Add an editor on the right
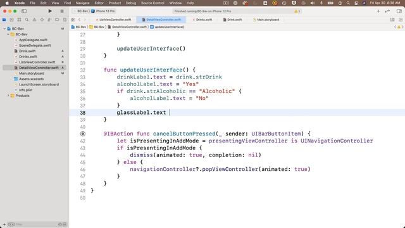The height and width of the screenshot is (228, 405). (401, 20)
